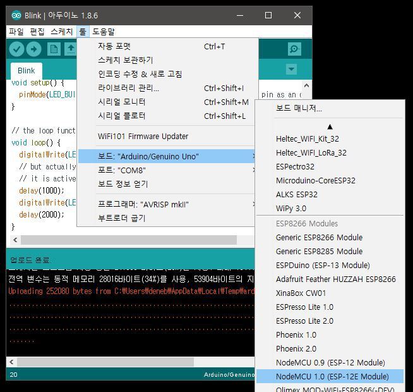This screenshot has height=392, width=413.
Task: Expand the 프로그래머 AVRISP mkII submenu
Action: tap(167, 204)
